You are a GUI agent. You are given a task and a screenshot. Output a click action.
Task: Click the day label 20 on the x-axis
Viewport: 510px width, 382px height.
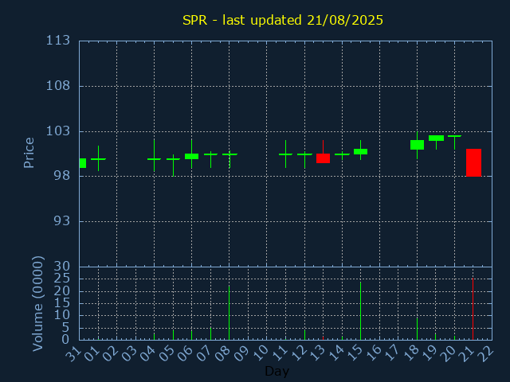point(449,353)
